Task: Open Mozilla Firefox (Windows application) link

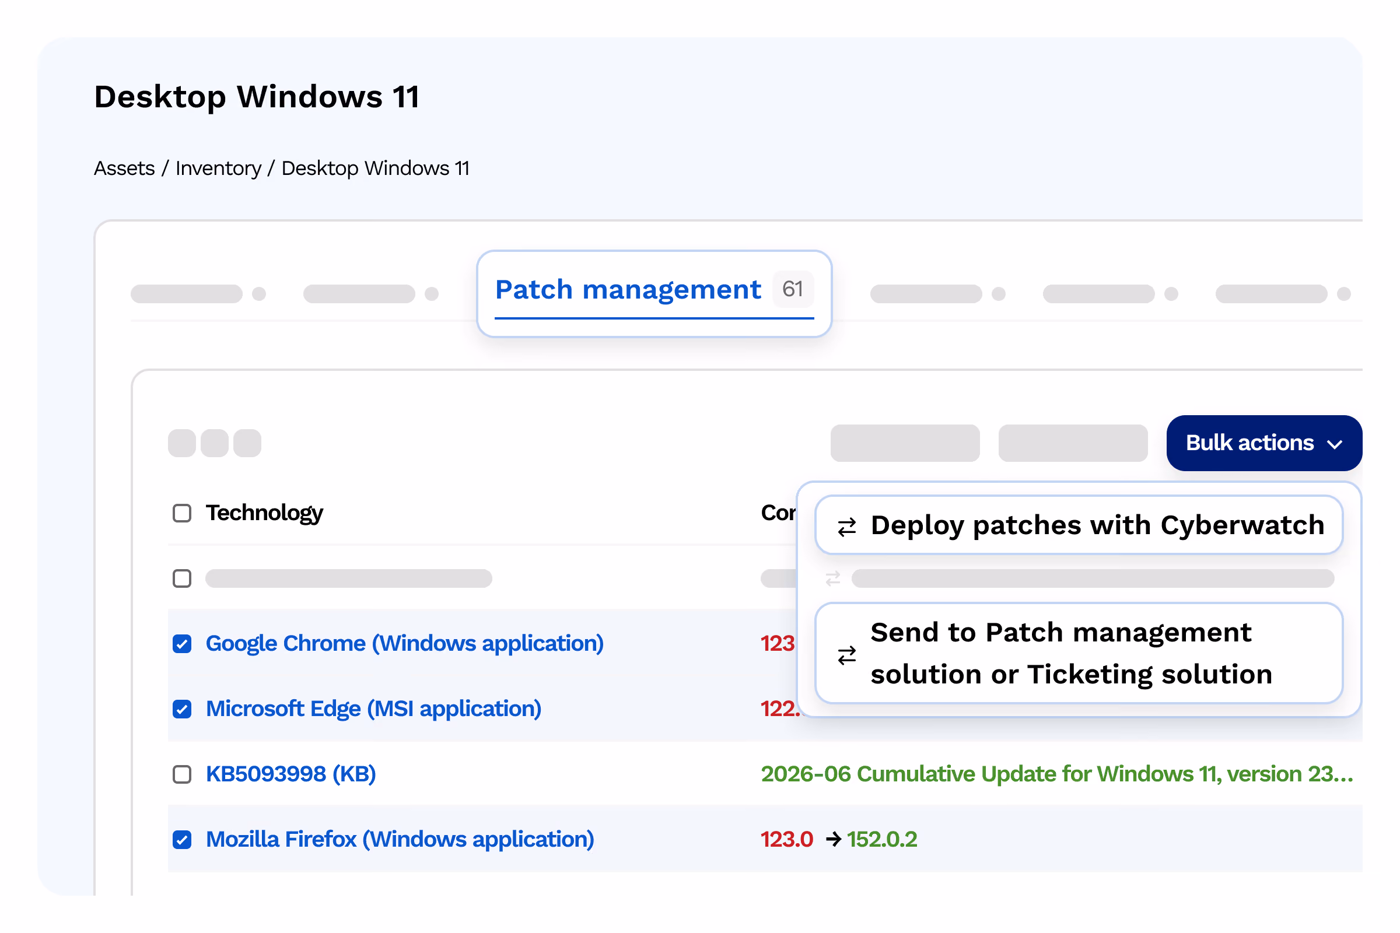Action: coord(400,840)
